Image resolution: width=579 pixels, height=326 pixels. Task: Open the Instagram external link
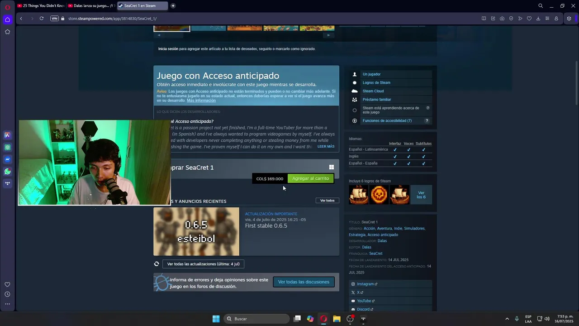point(365,284)
